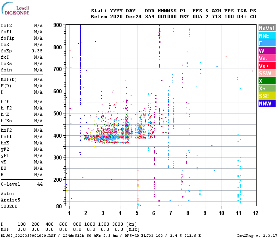Click the time value 001000
278x238 pixels.
167,17
